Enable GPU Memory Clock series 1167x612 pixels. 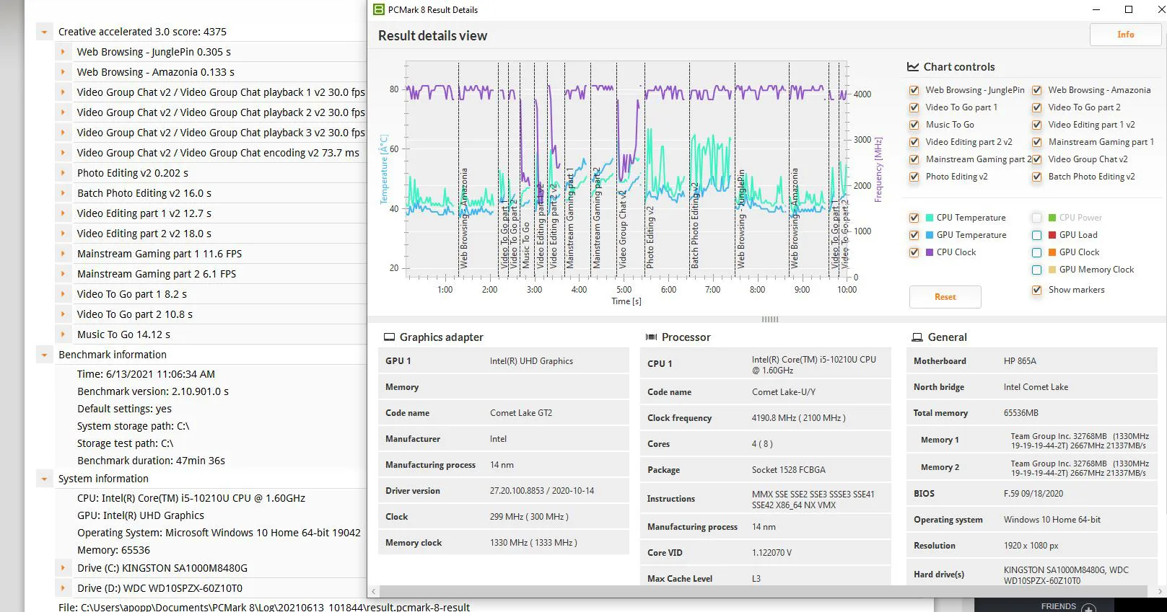(x=1036, y=270)
